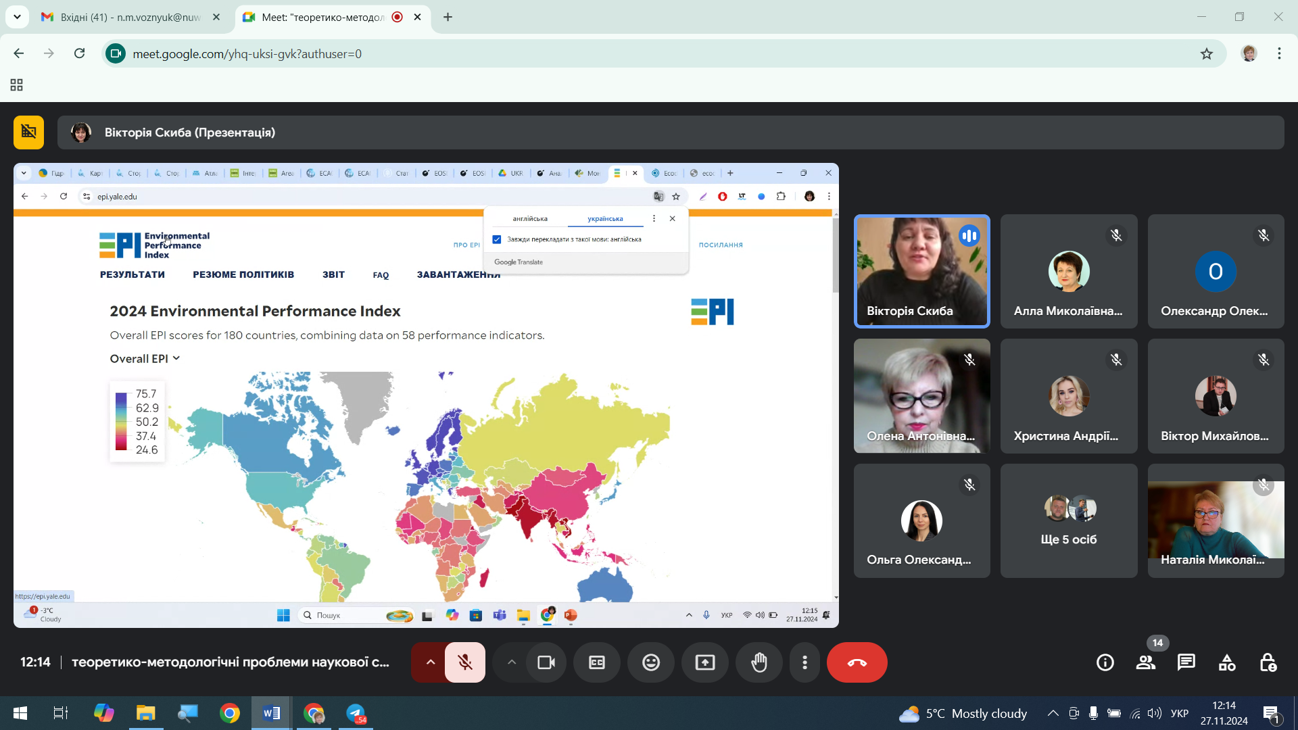
Task: Click the red leave call button
Action: [857, 662]
